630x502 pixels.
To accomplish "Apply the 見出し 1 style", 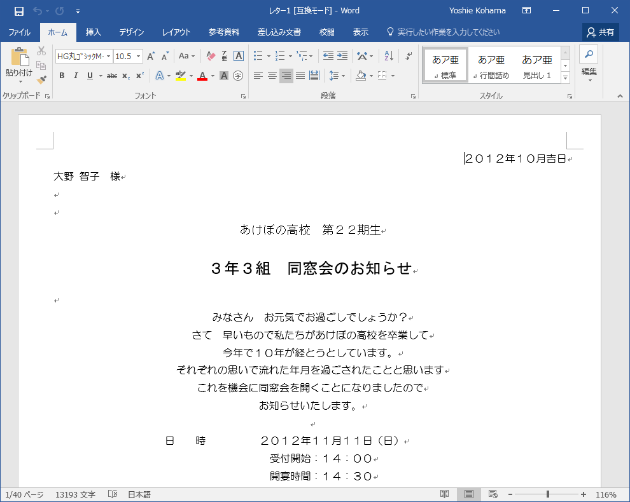I will [537, 65].
